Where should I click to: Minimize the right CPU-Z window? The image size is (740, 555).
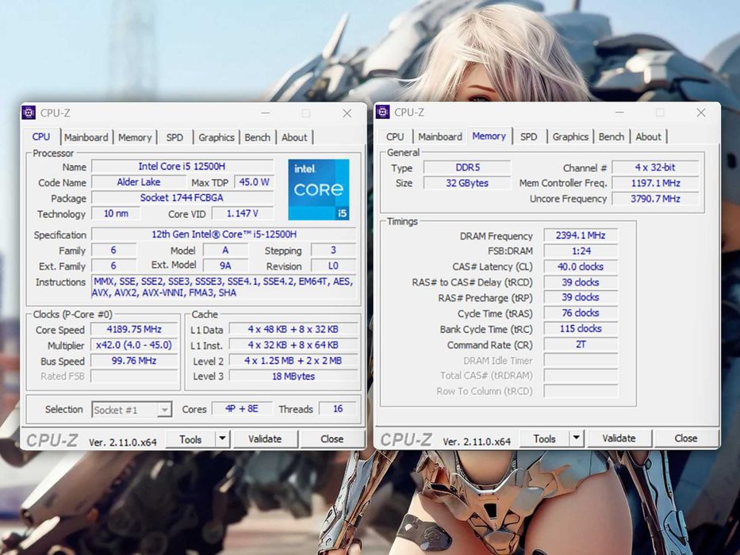619,113
